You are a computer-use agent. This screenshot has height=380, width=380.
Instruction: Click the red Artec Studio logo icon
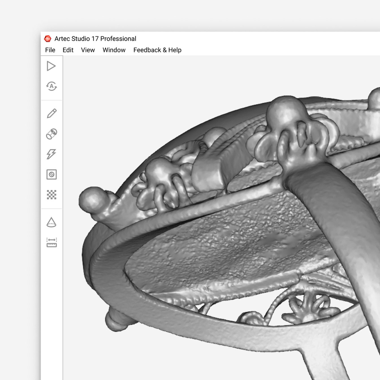point(48,38)
